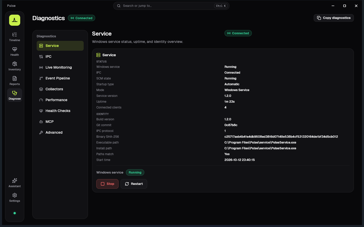
Task: Focus the Search or jump to field
Action: tap(171, 6)
